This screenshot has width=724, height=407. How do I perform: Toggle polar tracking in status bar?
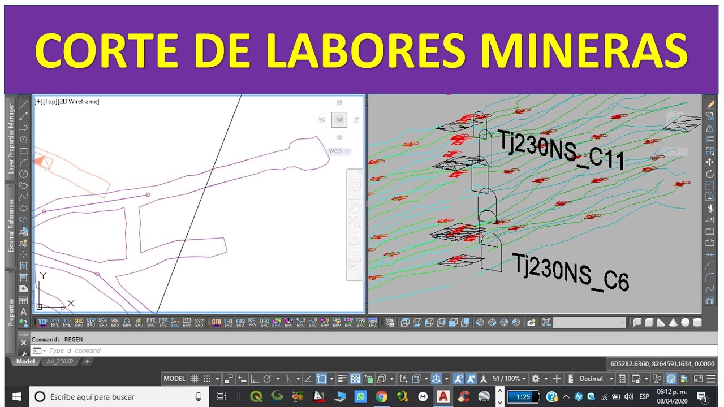266,378
